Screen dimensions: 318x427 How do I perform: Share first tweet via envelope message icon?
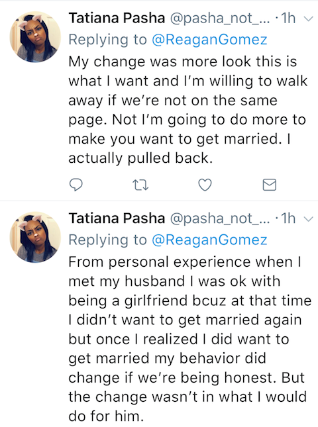269,185
